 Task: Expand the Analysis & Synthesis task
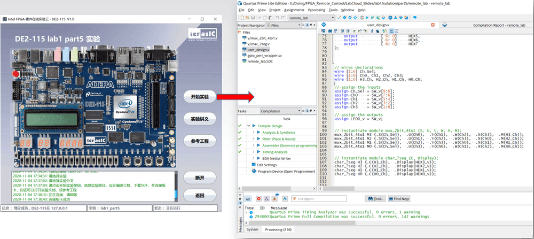coord(254,132)
